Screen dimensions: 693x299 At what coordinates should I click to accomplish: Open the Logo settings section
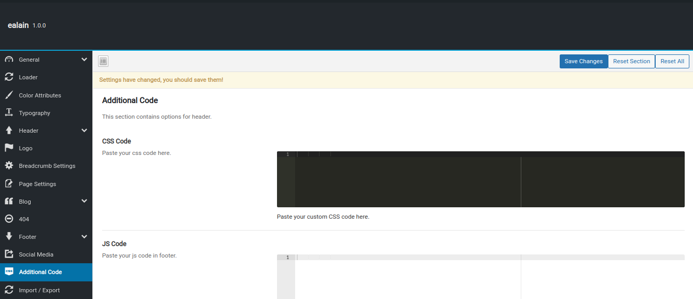click(x=46, y=148)
